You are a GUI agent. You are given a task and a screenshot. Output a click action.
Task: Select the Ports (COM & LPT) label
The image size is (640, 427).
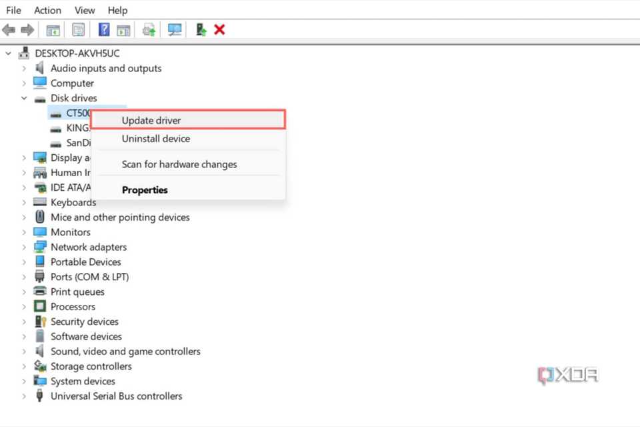(x=89, y=277)
